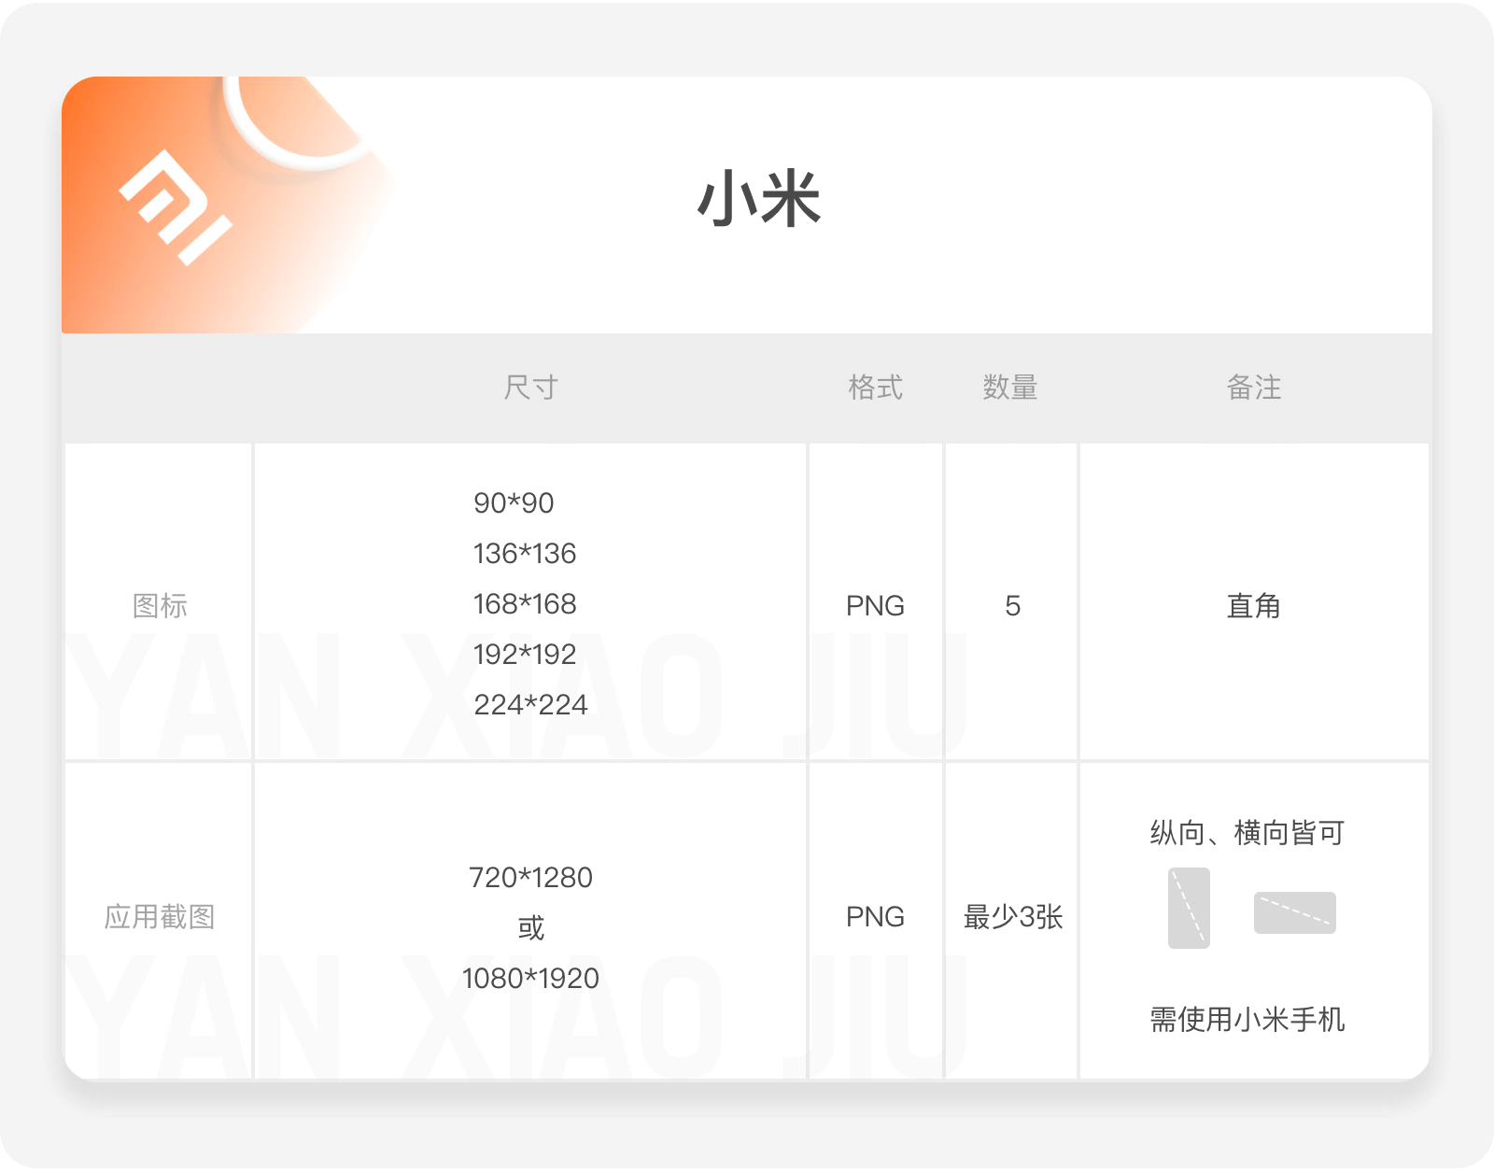The image size is (1494, 1172).
Task: Select the 168*168 size entry
Action: (525, 604)
